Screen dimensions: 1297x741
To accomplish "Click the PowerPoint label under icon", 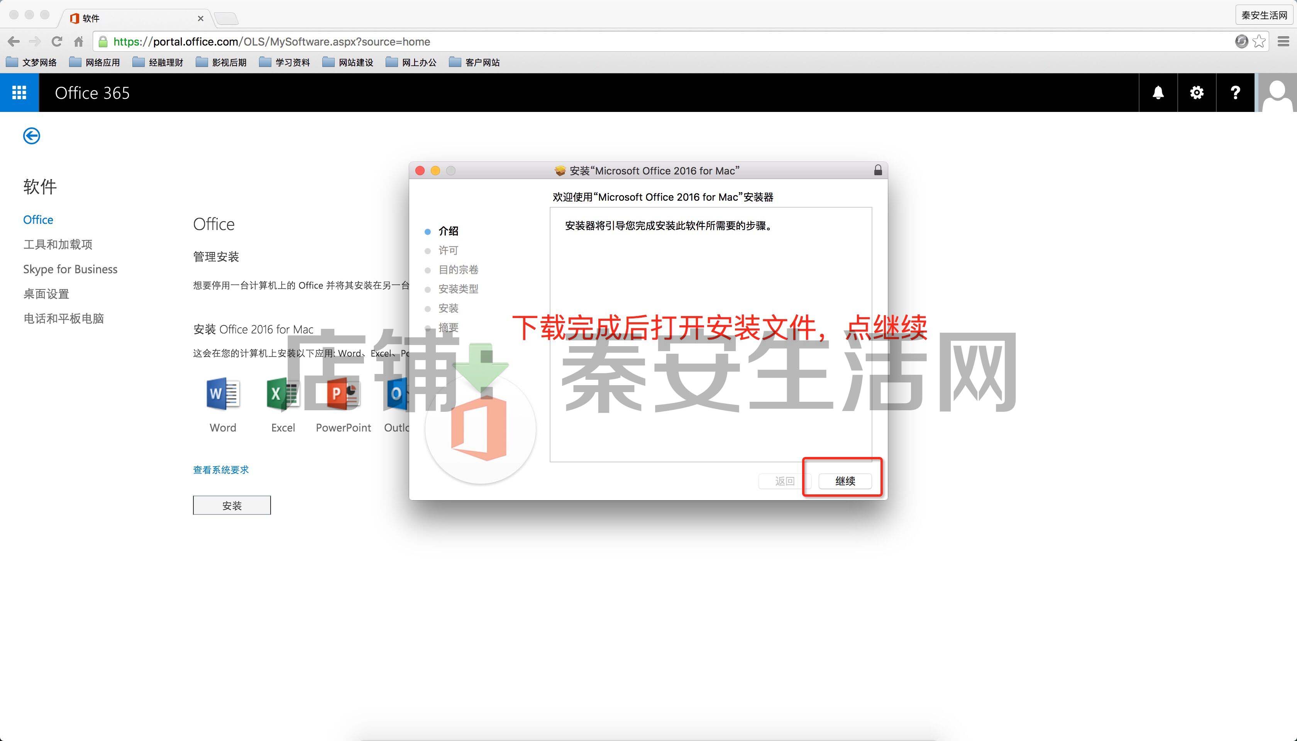I will (x=344, y=428).
